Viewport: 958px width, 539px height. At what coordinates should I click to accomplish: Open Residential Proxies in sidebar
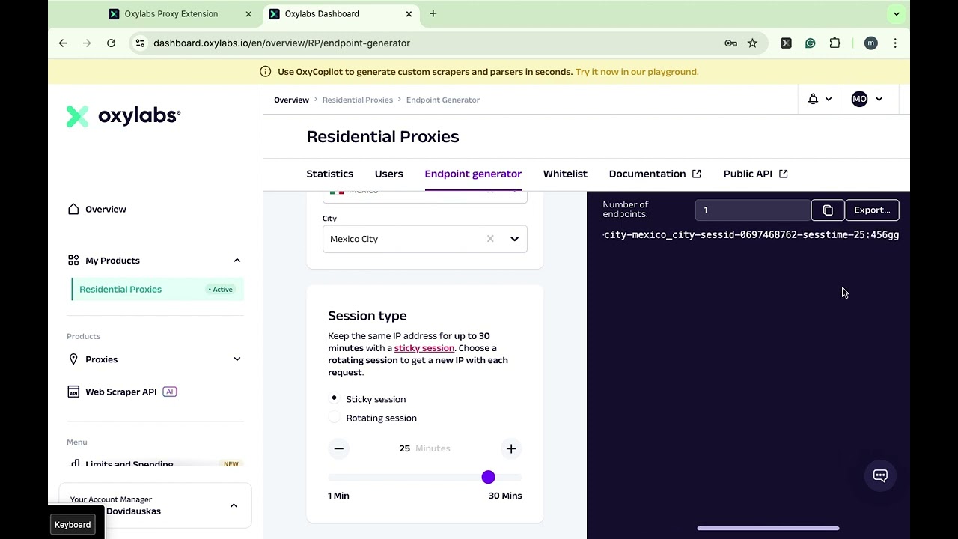(x=158, y=290)
